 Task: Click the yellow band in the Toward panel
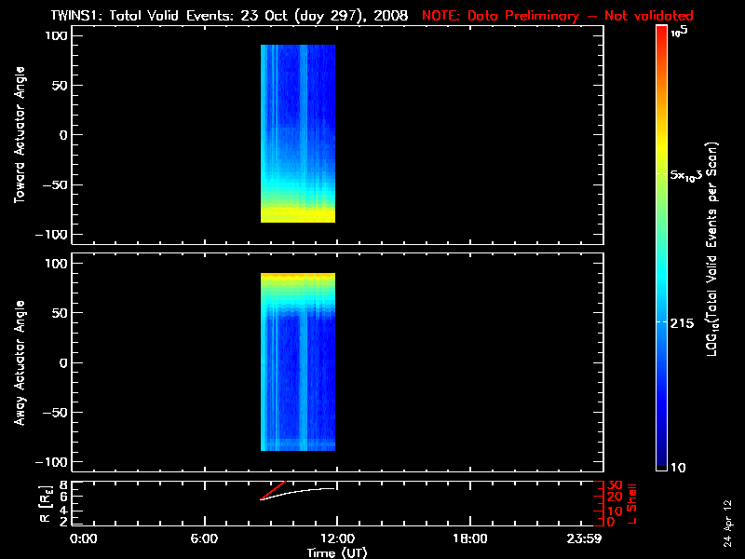pos(298,214)
